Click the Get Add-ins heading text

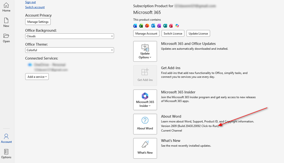[170, 68]
